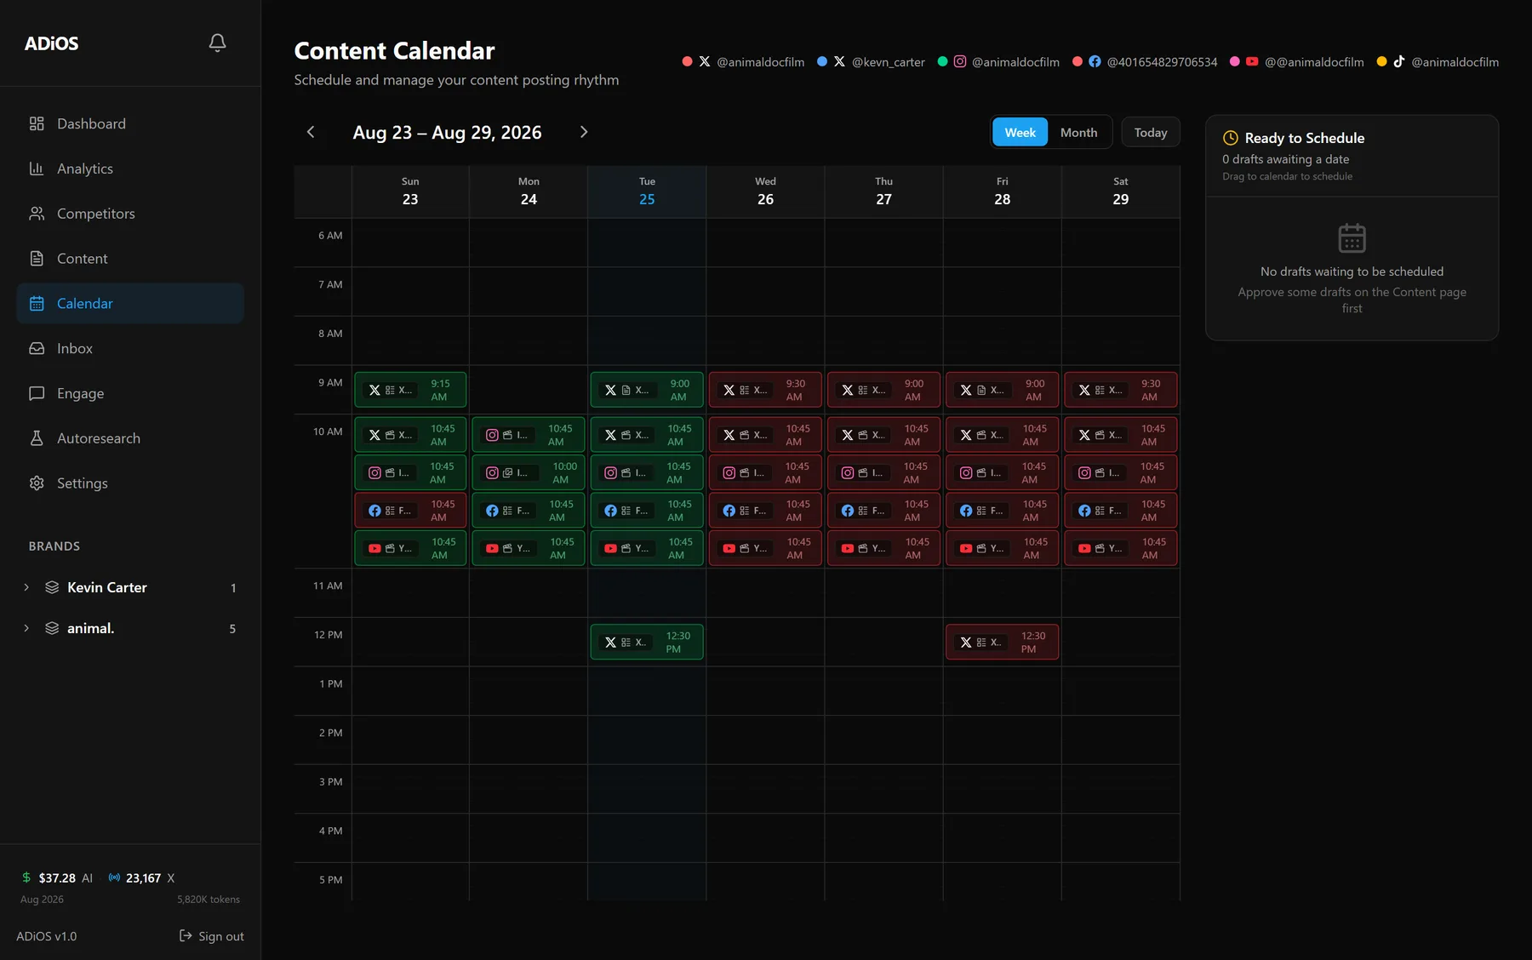Click the ADiOS logo
This screenshot has width=1532, height=960.
(x=51, y=43)
